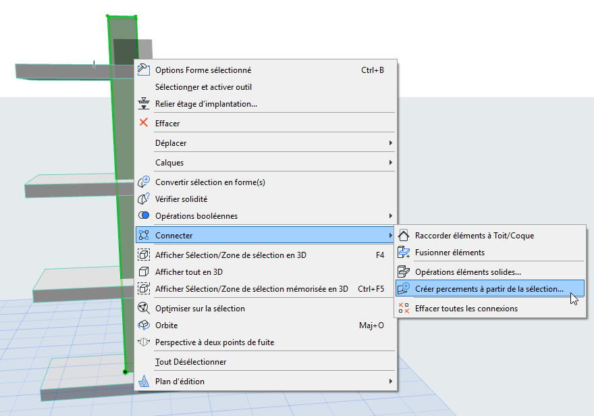Select the highlighted Connecter entry

(x=266, y=235)
